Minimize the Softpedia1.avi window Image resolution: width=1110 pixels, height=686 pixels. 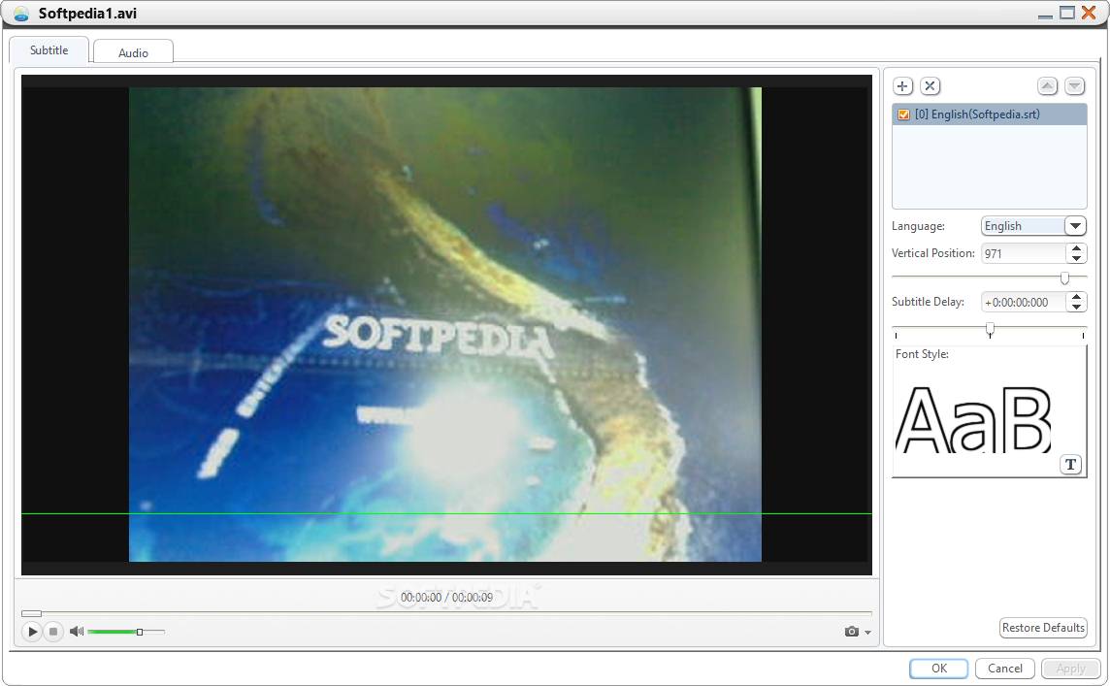point(1046,16)
